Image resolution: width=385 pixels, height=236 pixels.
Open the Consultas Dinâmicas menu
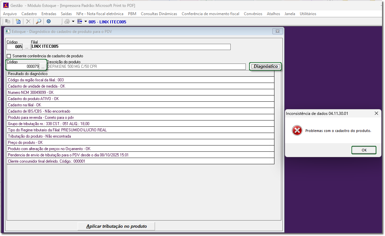click(x=159, y=14)
